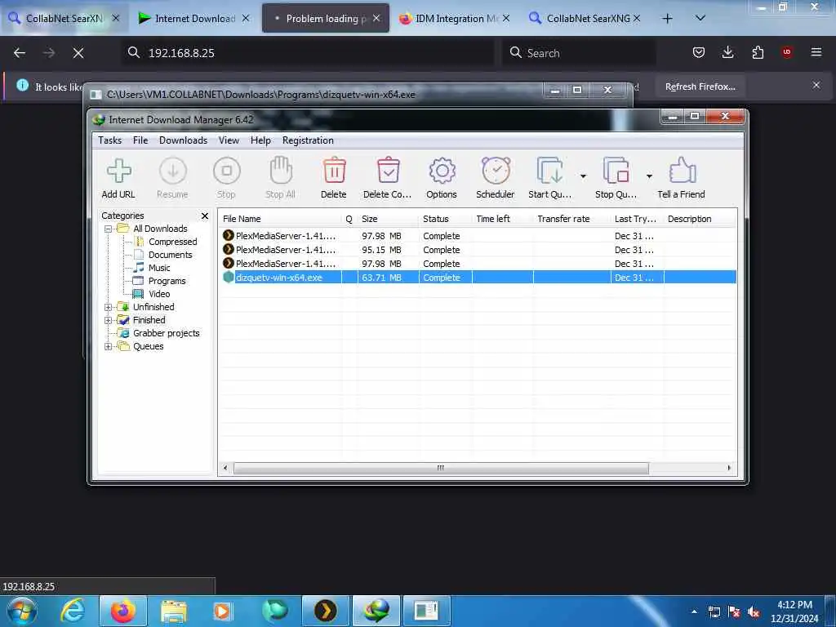This screenshot has height=627, width=836.
Task: Dismiss the Firefox notification bar
Action: coord(816,85)
